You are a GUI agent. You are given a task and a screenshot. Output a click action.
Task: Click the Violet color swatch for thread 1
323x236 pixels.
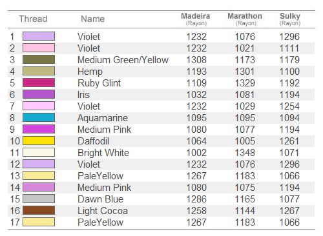(39, 36)
